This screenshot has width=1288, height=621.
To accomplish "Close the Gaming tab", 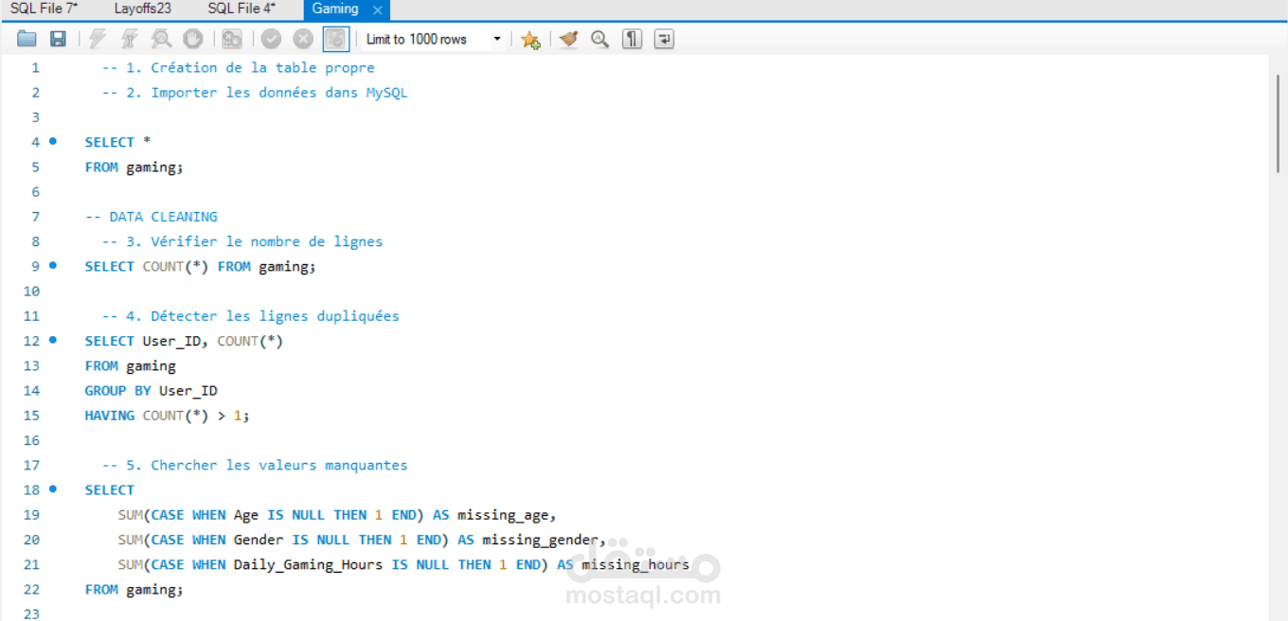I will click(378, 9).
